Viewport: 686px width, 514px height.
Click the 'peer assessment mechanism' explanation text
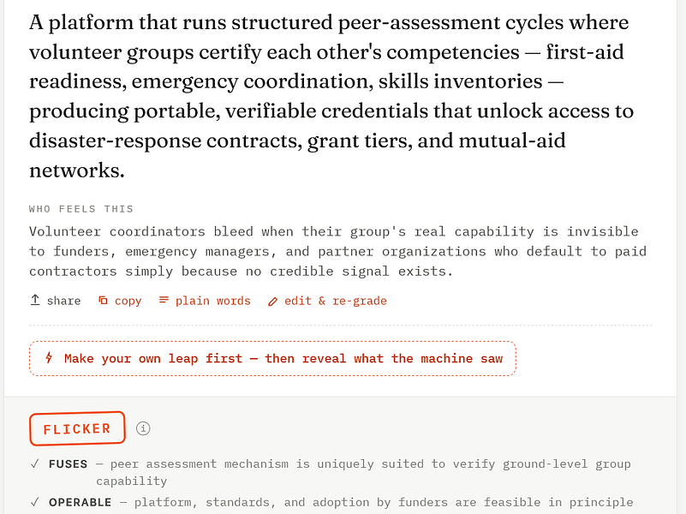(364, 472)
